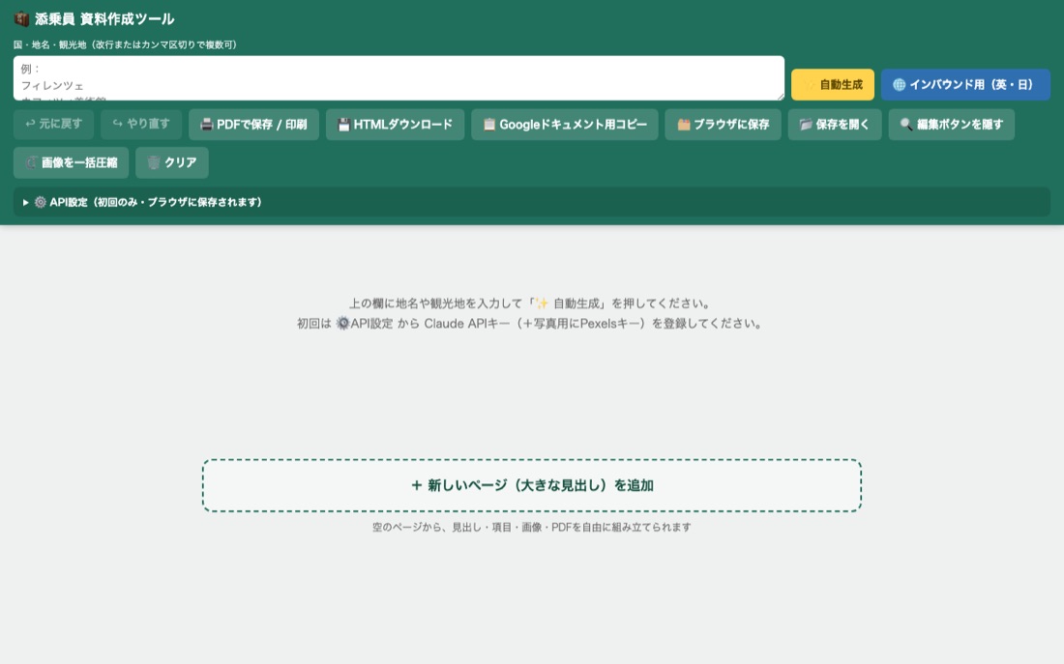Click Googleドキュメント用コピー button
1064x664 pixels.
pos(565,124)
